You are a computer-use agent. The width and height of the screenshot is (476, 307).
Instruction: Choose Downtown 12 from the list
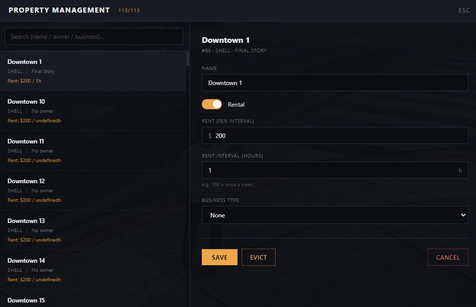tap(93, 190)
